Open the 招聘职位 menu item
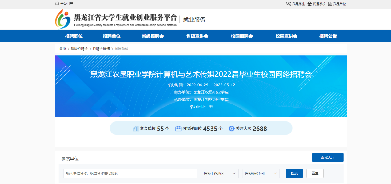The width and height of the screenshot is (391, 184). [x=74, y=36]
